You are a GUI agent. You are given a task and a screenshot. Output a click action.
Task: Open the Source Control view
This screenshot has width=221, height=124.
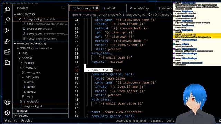pos(7,31)
